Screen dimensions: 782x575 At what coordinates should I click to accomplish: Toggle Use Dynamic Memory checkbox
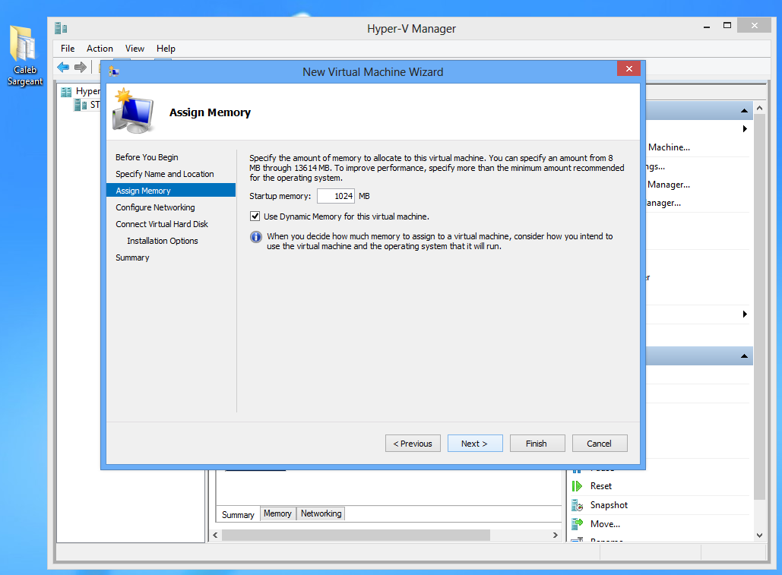pos(255,216)
